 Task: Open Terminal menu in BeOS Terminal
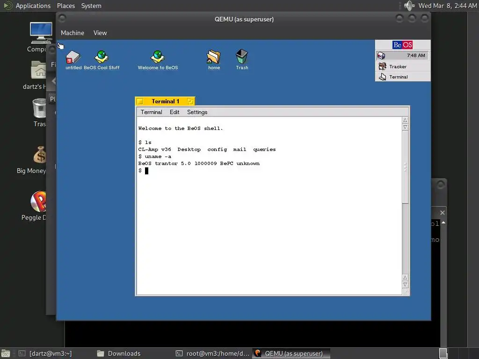pos(151,112)
